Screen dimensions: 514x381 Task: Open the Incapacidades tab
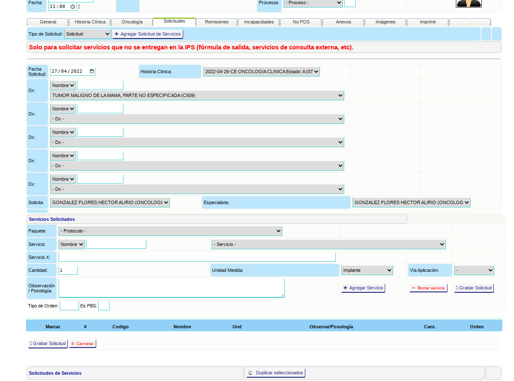click(259, 22)
